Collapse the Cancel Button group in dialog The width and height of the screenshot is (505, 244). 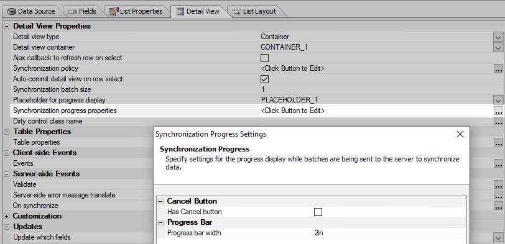160,202
